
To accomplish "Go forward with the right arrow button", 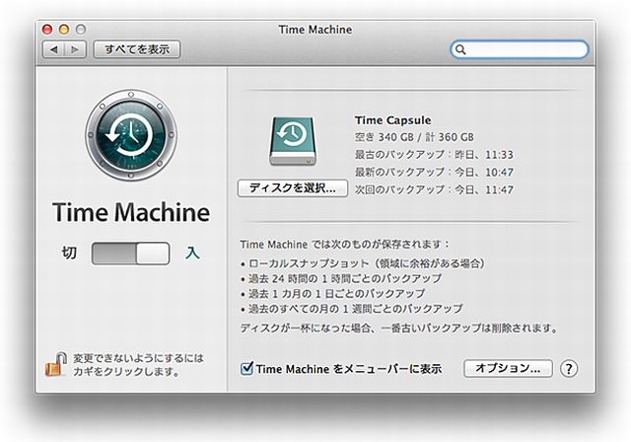I will 75,49.
